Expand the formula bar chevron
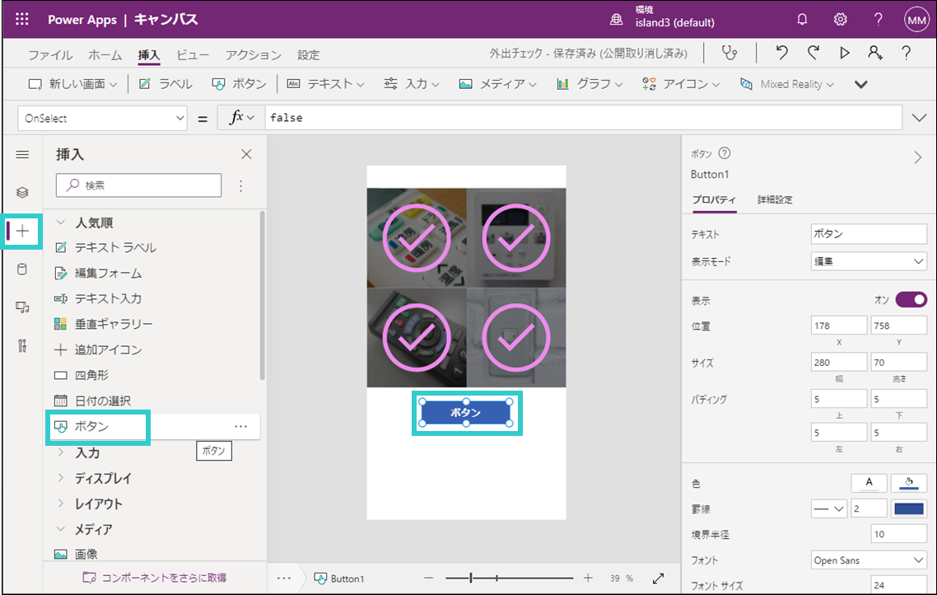The height and width of the screenshot is (595, 937). 919,118
